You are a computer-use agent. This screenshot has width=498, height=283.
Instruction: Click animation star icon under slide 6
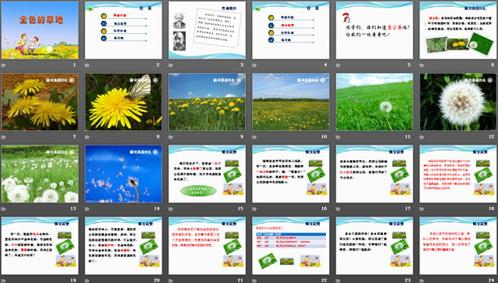pos(422,65)
